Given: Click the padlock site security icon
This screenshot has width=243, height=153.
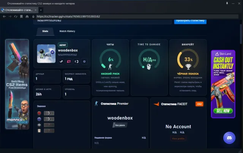Looking at the screenshot, I should (x=33, y=16).
